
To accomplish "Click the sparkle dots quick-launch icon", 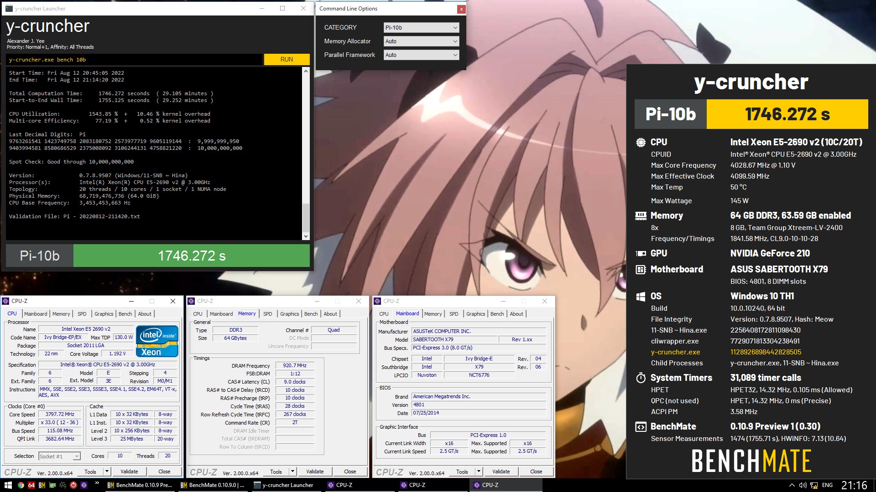I will (x=63, y=485).
